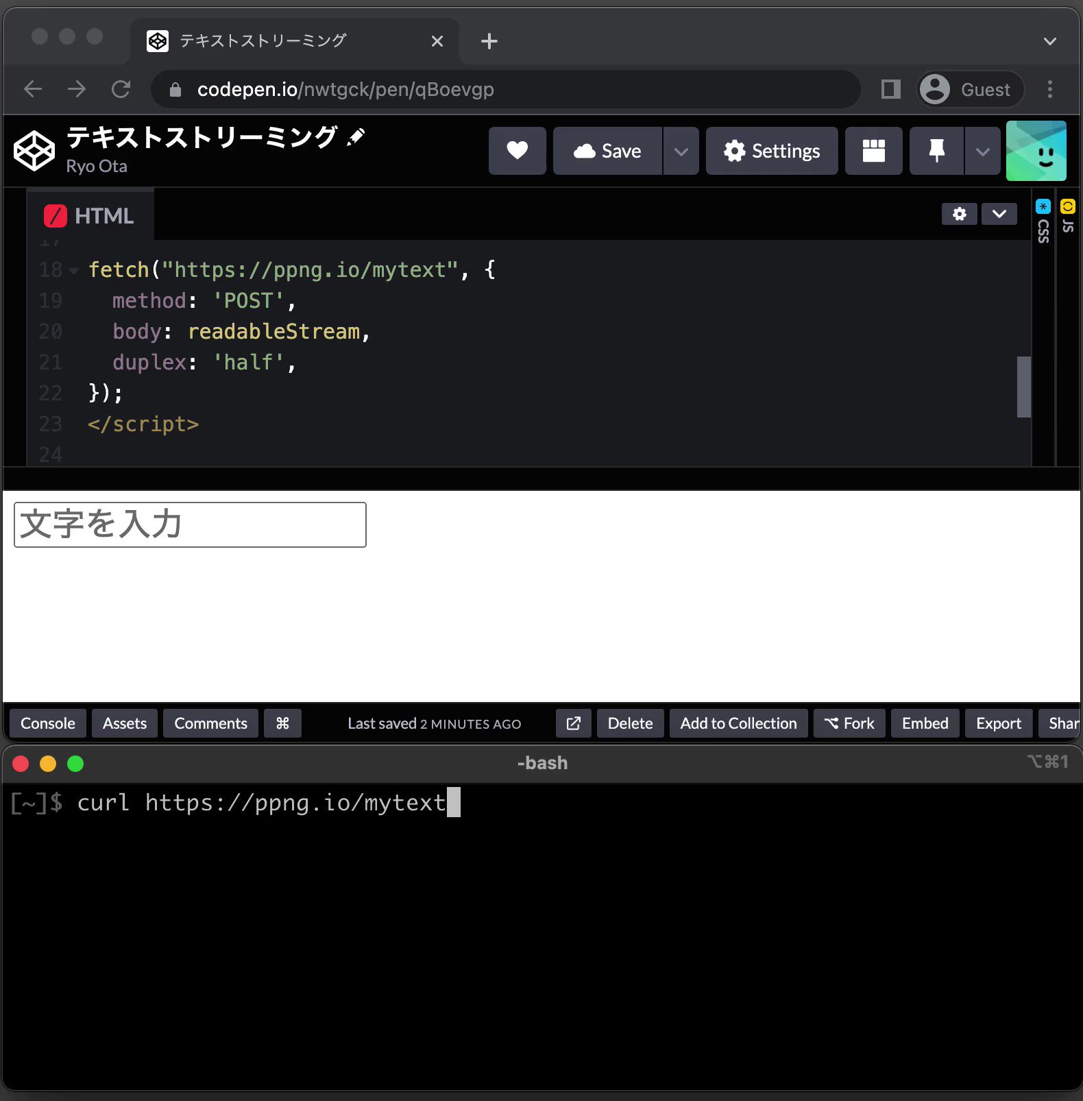The image size is (1083, 1101).
Task: Minimize the terminal with yellow button
Action: (48, 764)
